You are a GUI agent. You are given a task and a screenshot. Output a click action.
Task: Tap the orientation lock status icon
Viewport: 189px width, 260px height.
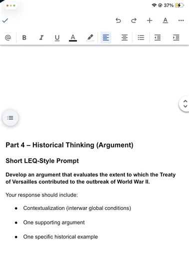click(160, 5)
